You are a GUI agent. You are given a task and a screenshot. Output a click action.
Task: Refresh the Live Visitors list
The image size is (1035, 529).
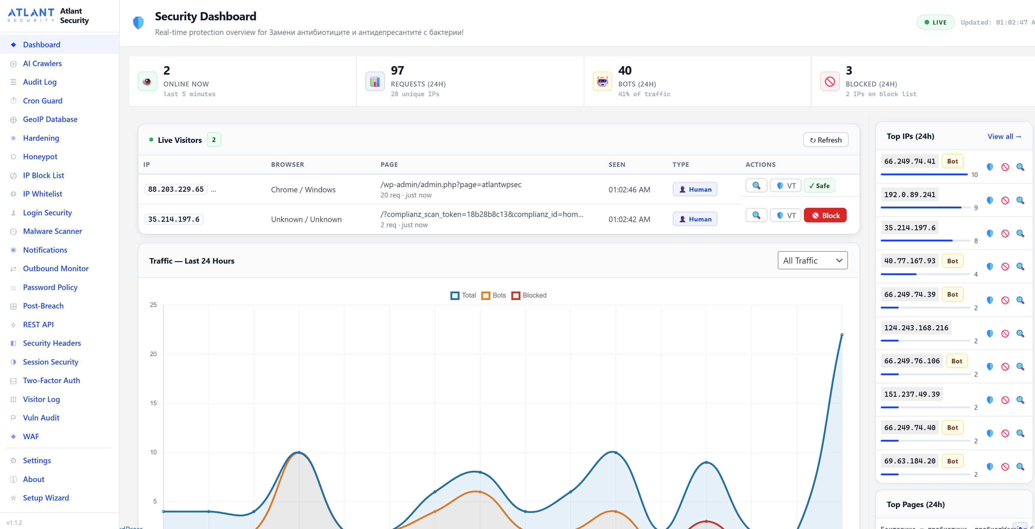click(825, 140)
